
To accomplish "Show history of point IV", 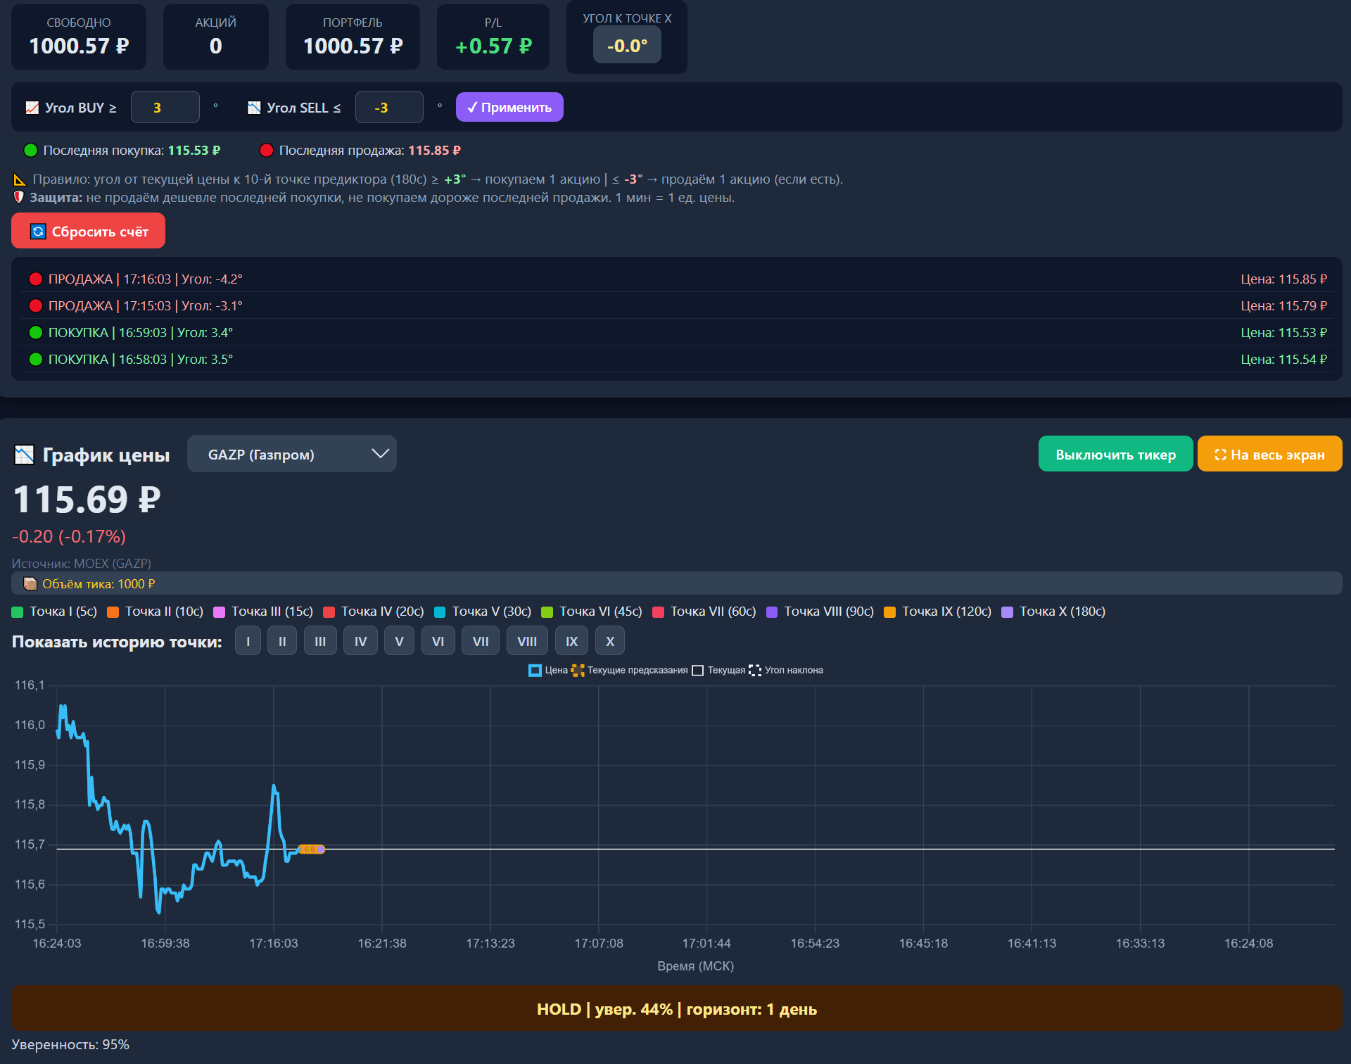I will (x=360, y=641).
